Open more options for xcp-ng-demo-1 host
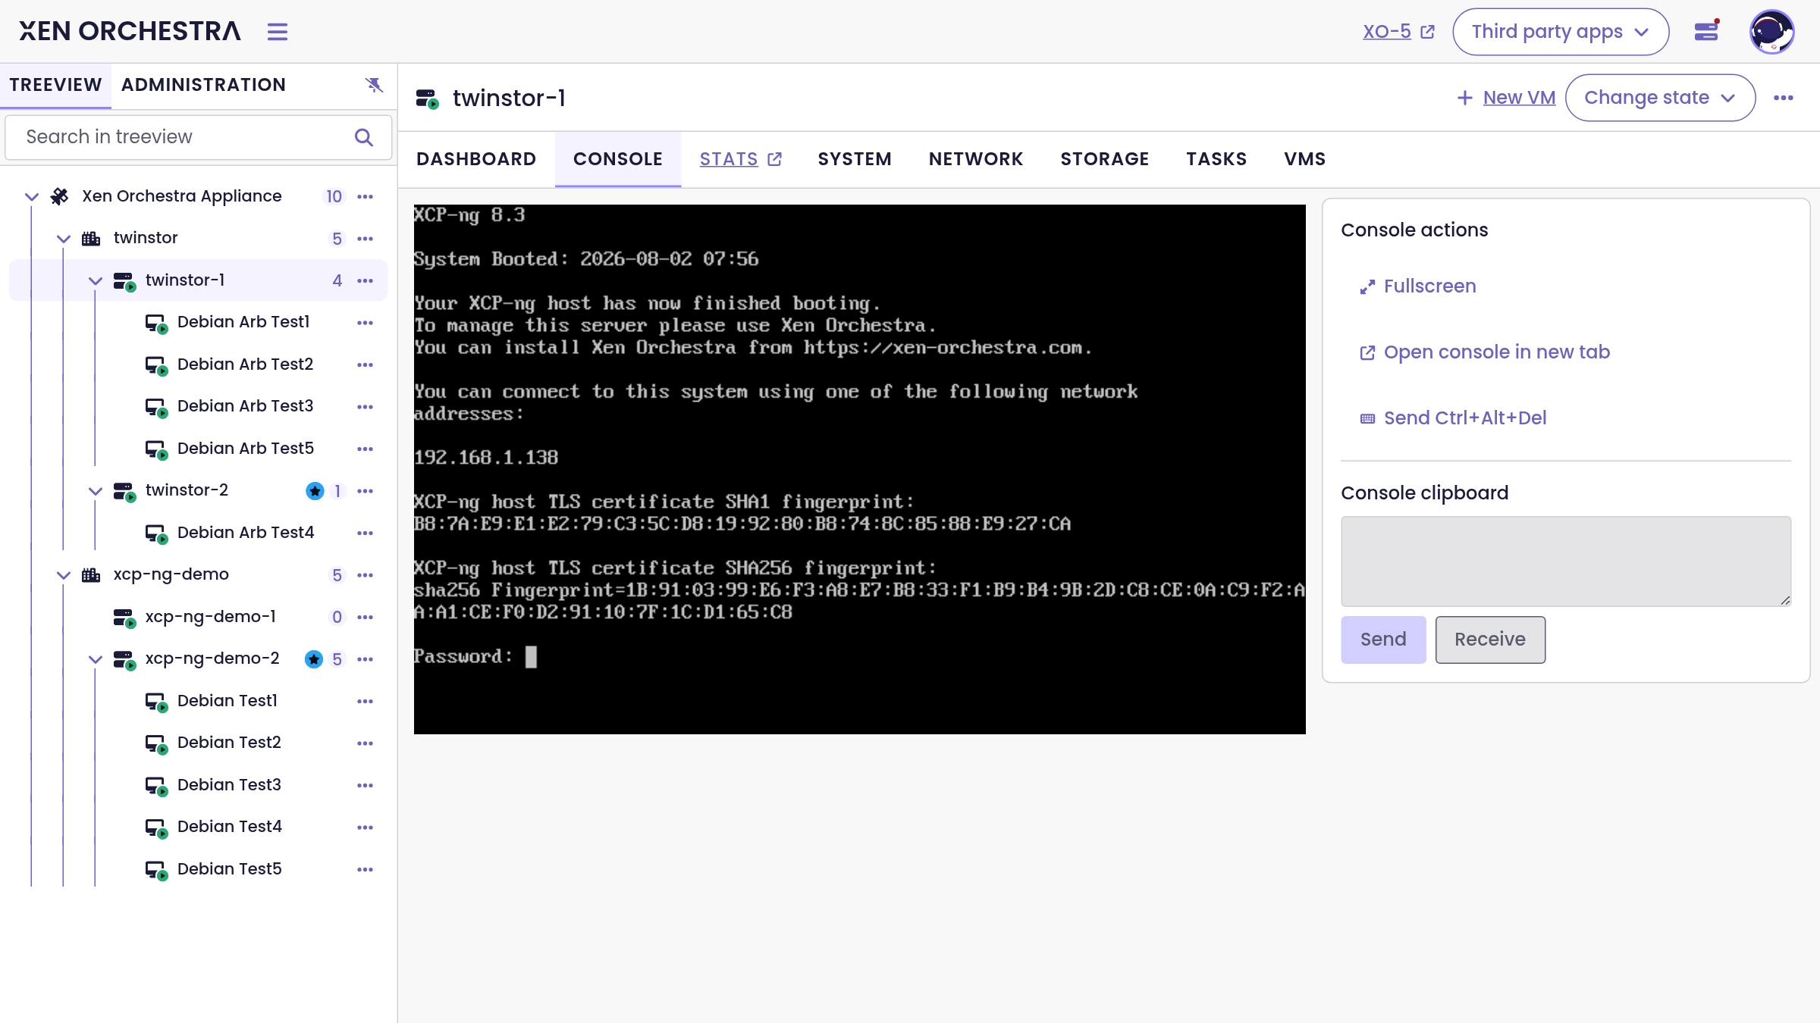1820x1023 pixels. 366,618
